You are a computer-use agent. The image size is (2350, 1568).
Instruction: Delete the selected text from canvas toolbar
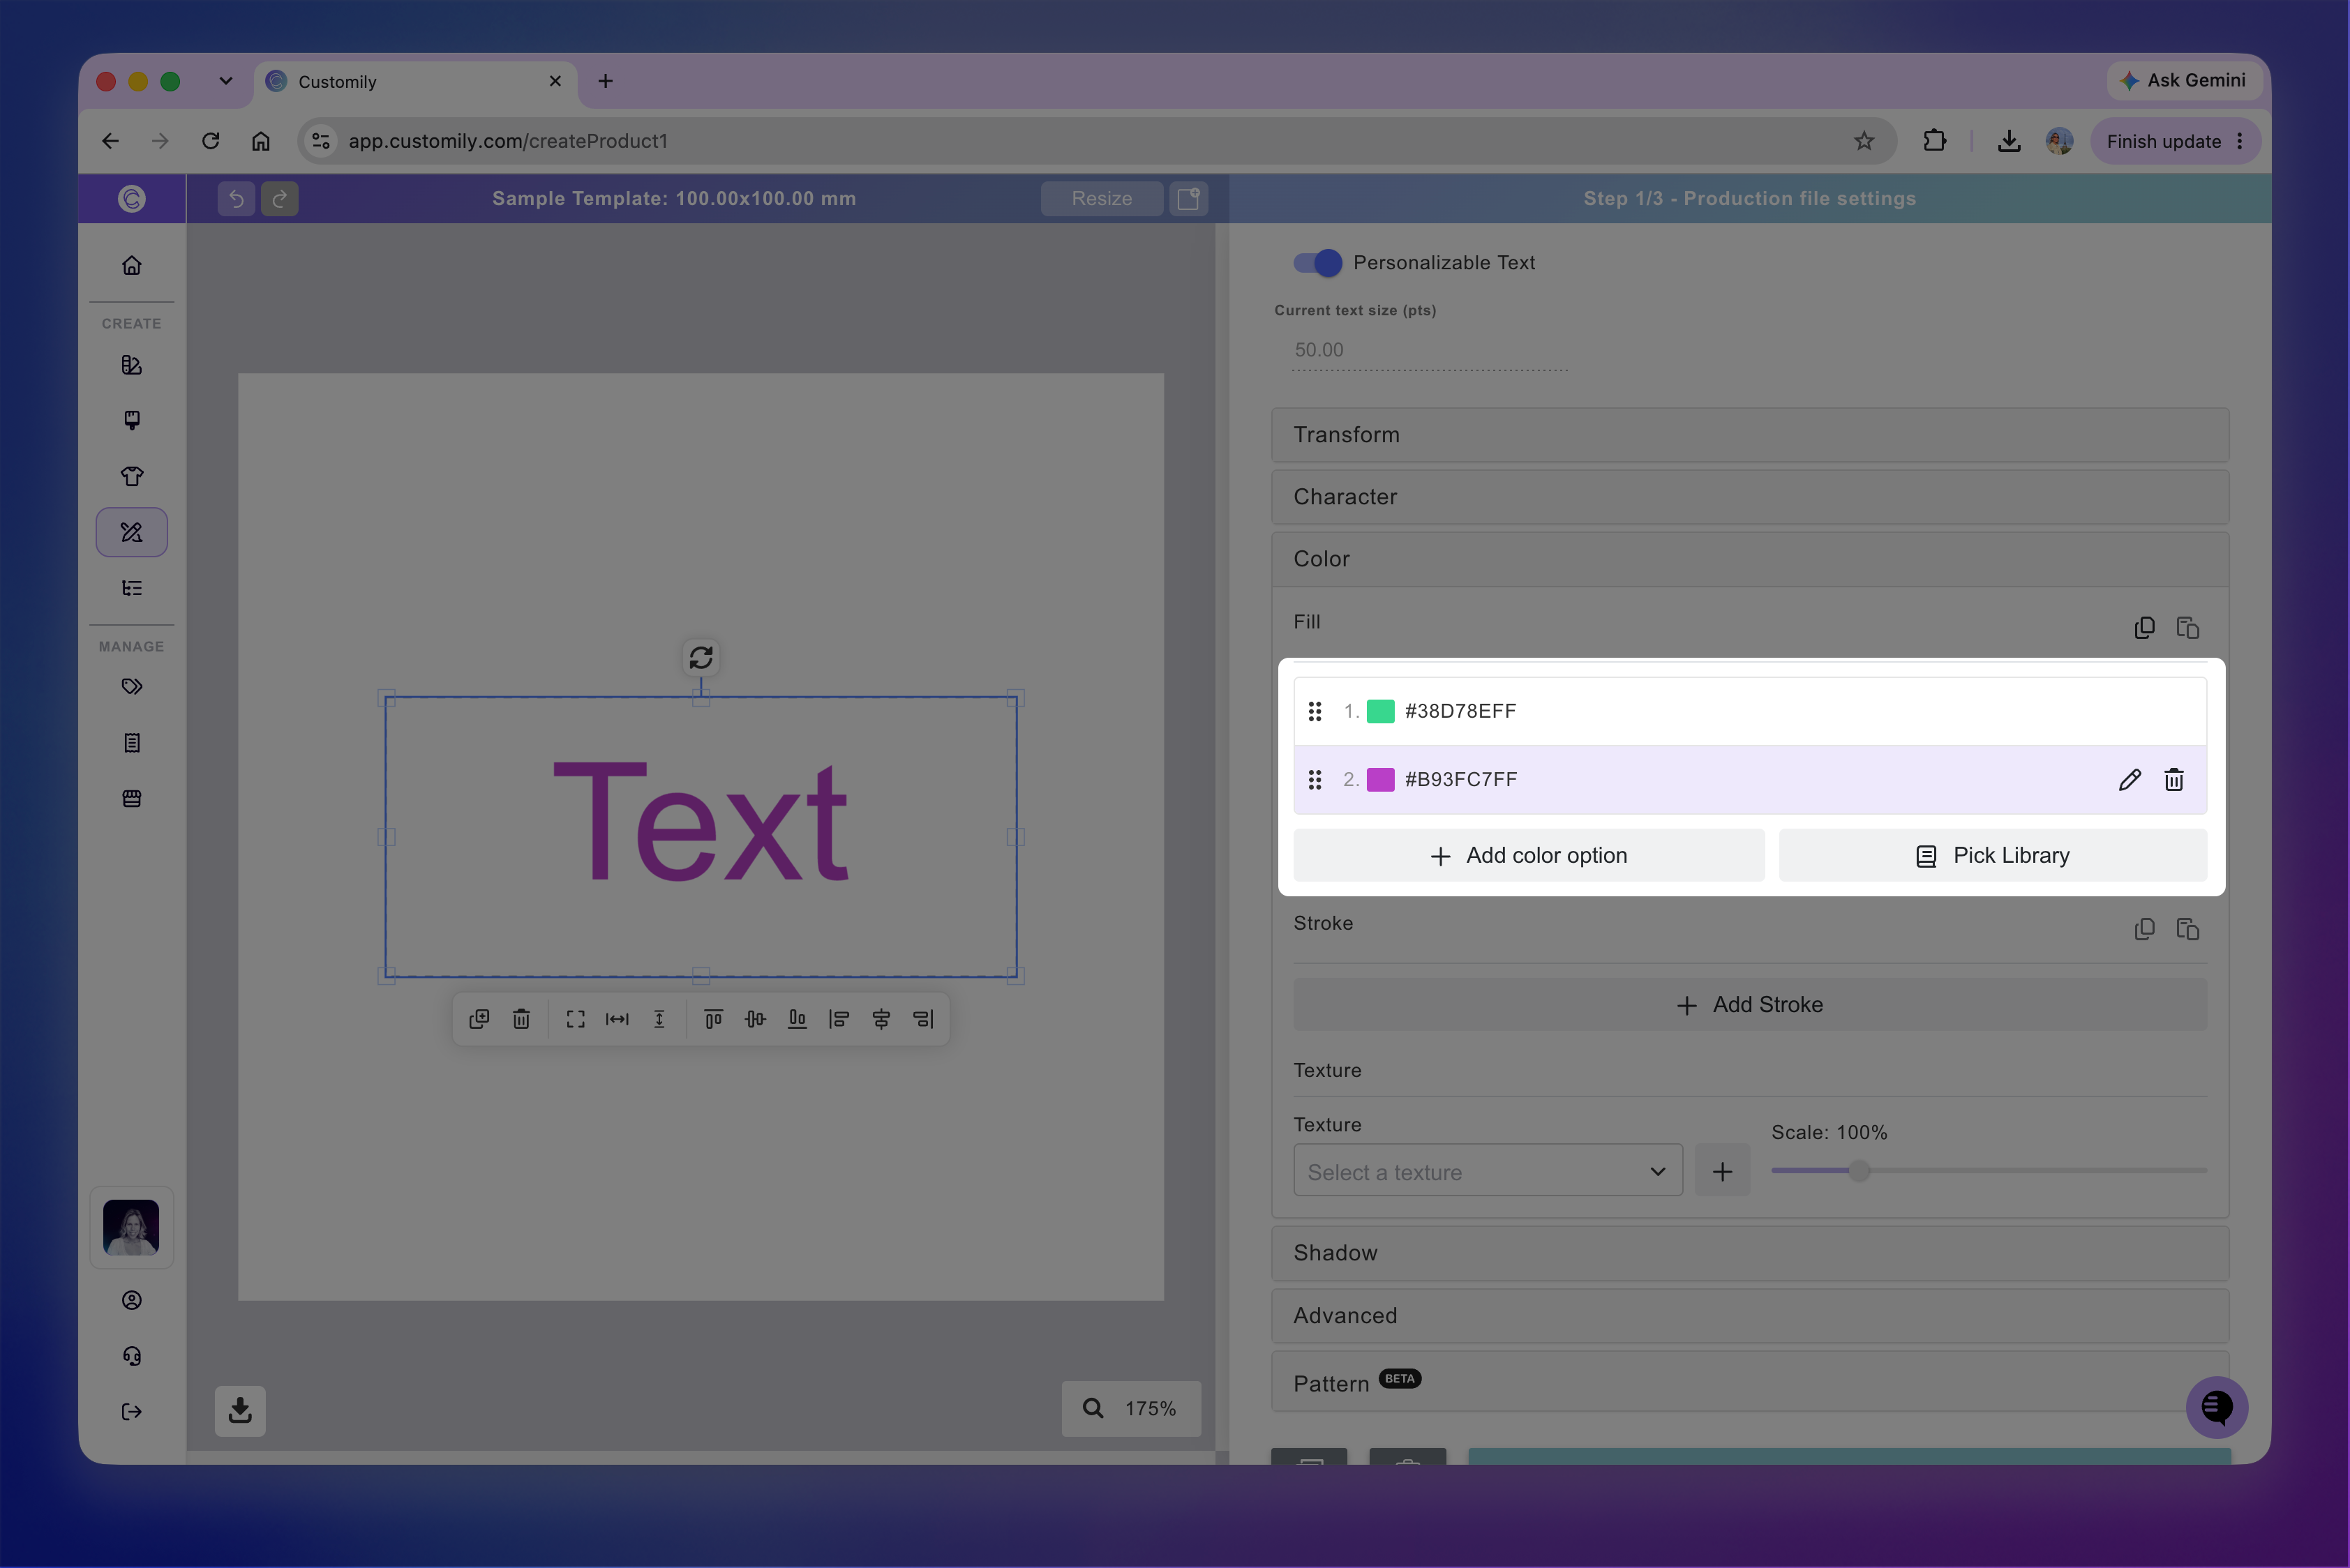click(521, 1019)
